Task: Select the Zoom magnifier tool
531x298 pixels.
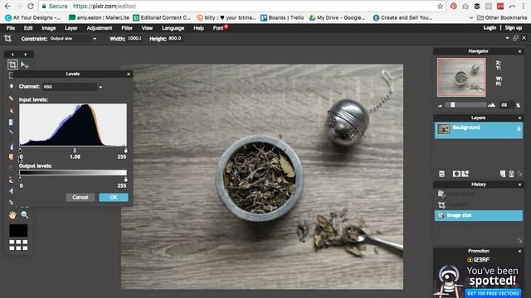Action: click(x=24, y=214)
